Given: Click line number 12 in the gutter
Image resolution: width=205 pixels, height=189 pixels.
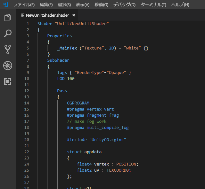Looking at the screenshot, I should [27, 91].
